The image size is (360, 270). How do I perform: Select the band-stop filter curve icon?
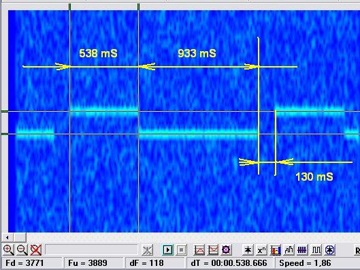pos(213,250)
